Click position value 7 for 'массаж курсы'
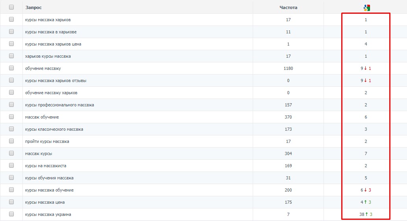This screenshot has height=221, width=407. tap(366, 153)
